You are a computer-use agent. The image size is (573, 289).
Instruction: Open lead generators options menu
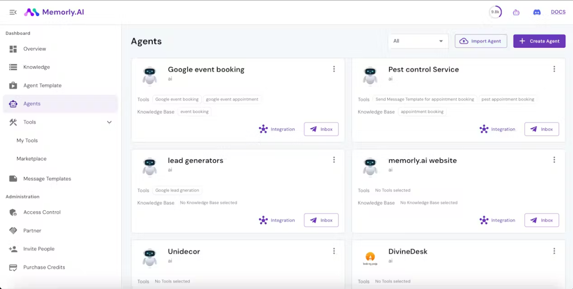pyautogui.click(x=334, y=160)
